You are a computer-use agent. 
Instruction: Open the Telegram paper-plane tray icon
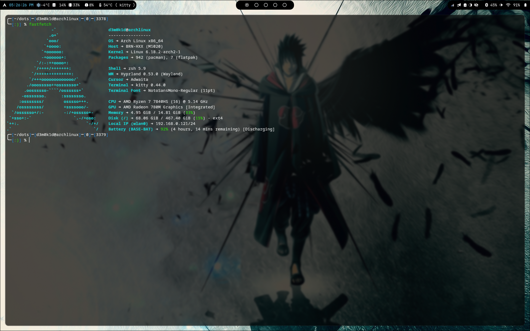coord(459,5)
